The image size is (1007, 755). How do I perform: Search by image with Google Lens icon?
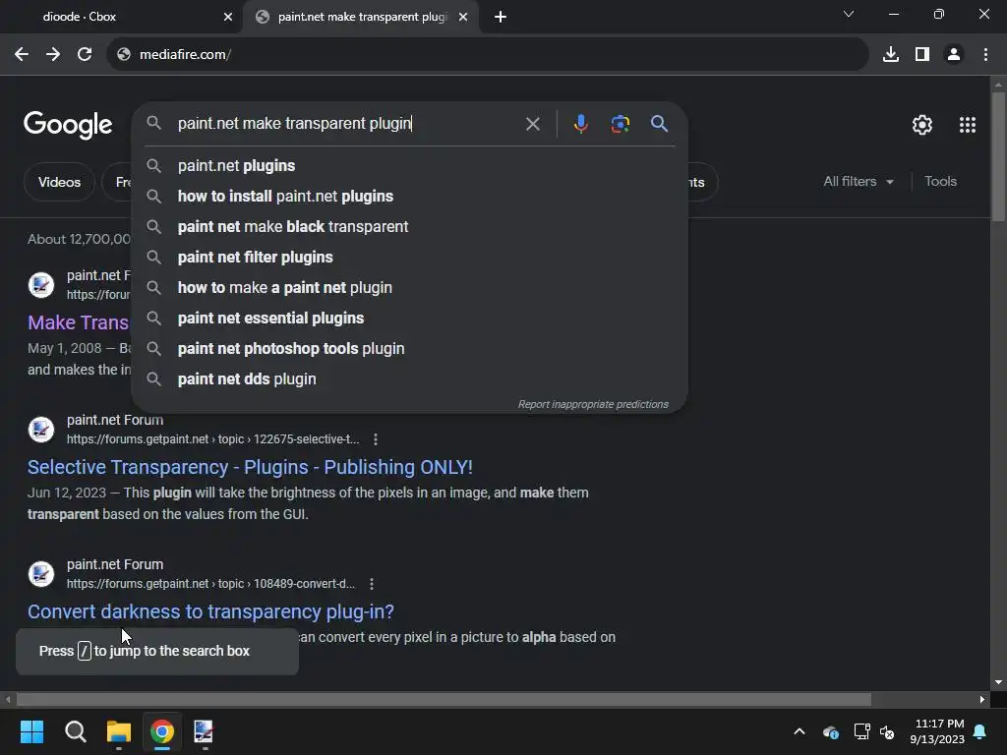[620, 124]
